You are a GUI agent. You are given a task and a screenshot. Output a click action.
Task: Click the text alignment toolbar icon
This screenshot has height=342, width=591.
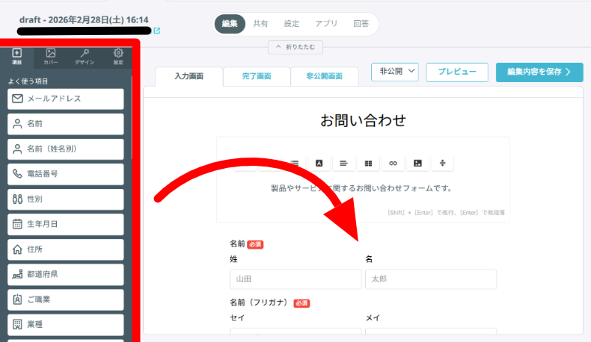pos(343,164)
